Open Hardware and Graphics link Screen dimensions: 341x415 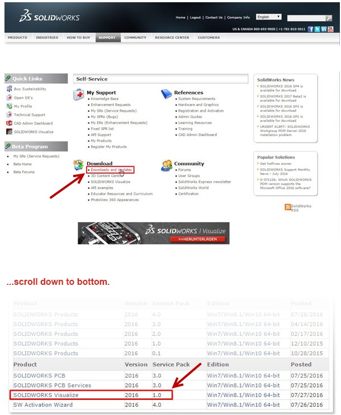[198, 105]
